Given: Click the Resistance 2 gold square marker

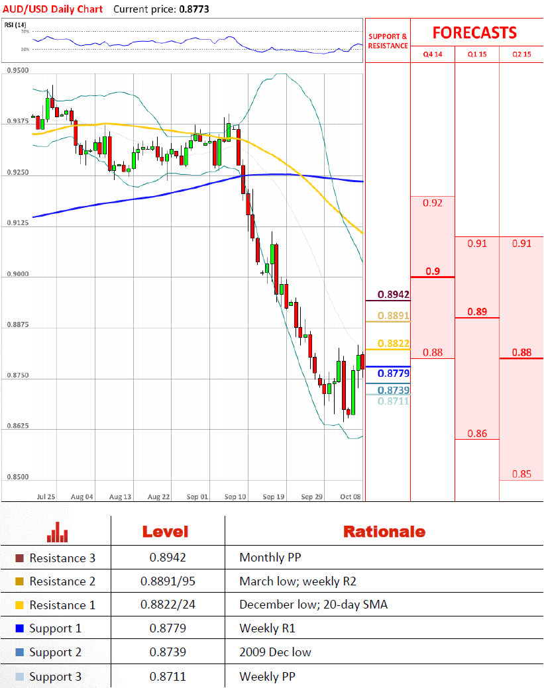Looking at the screenshot, I should [x=19, y=581].
